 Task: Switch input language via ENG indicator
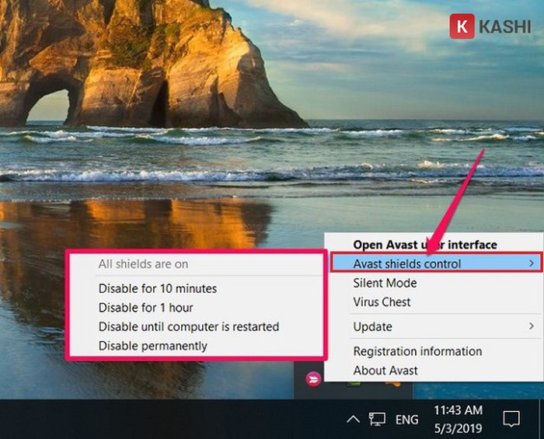pyautogui.click(x=406, y=420)
